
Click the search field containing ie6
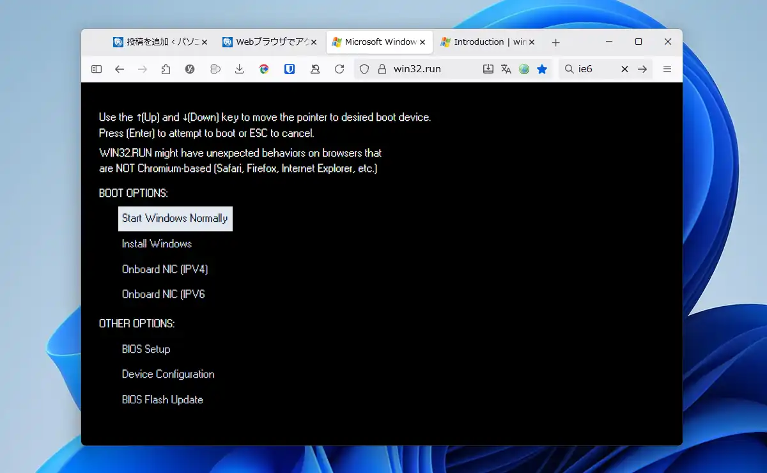[x=596, y=69]
